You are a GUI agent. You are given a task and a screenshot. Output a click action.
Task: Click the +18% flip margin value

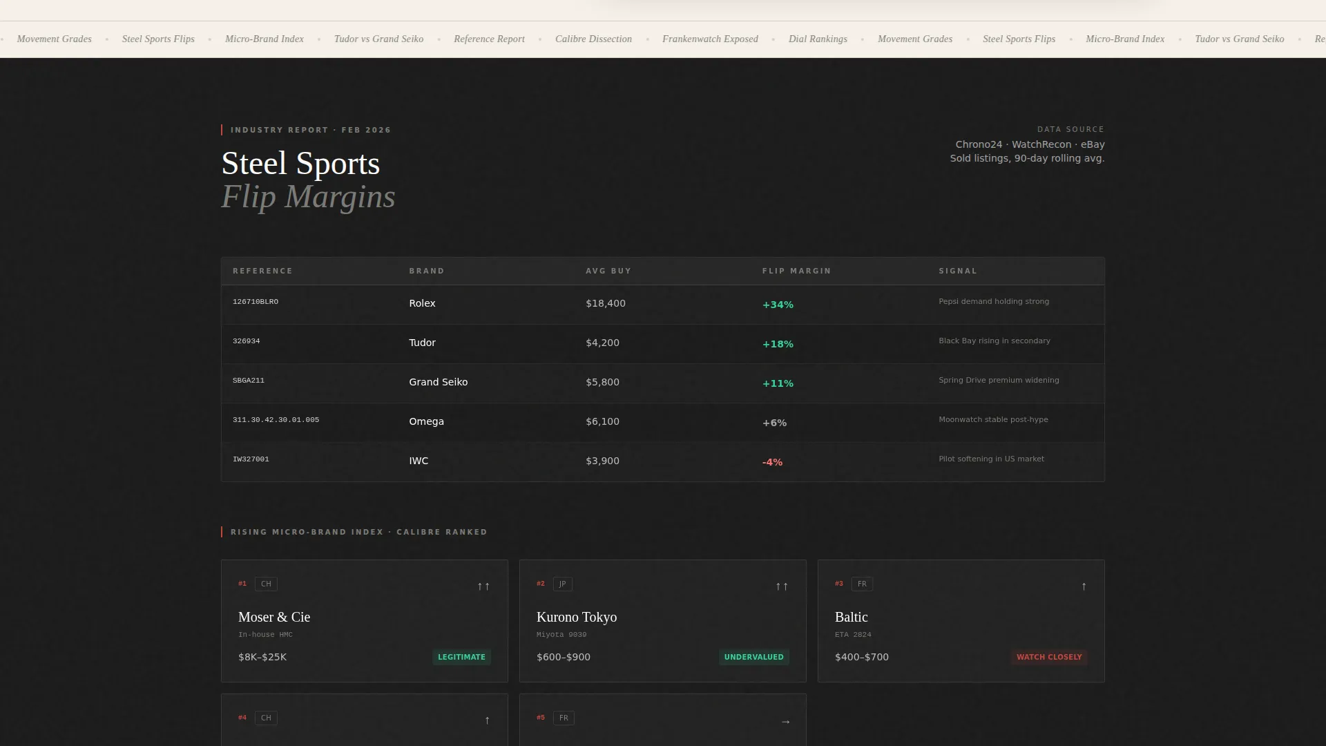tap(778, 344)
